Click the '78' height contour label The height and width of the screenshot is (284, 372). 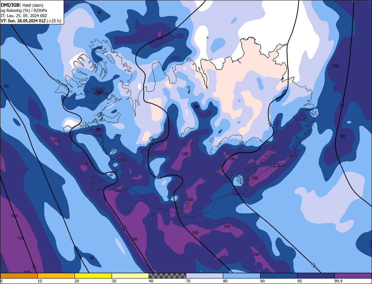pyautogui.click(x=342, y=106)
